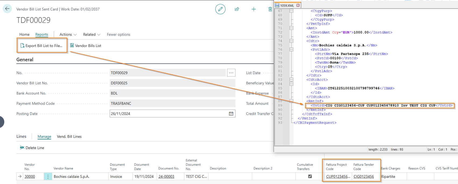The height and width of the screenshot is (184, 458).
Task: Click the IBAN value in the XML
Action: (354, 88)
